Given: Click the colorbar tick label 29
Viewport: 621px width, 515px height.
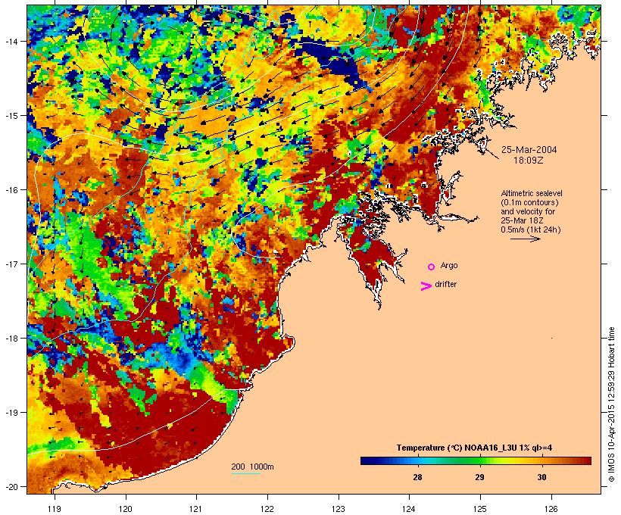Looking at the screenshot, I should [479, 477].
